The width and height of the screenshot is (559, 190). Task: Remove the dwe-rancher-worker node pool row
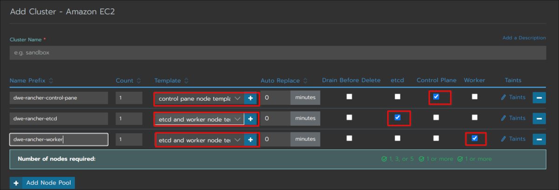pyautogui.click(x=539, y=139)
